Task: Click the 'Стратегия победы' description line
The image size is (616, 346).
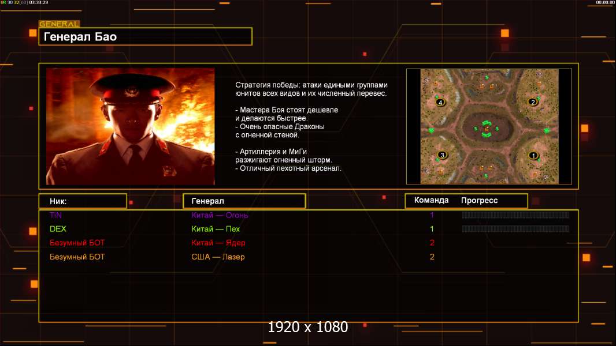Action: pos(311,85)
